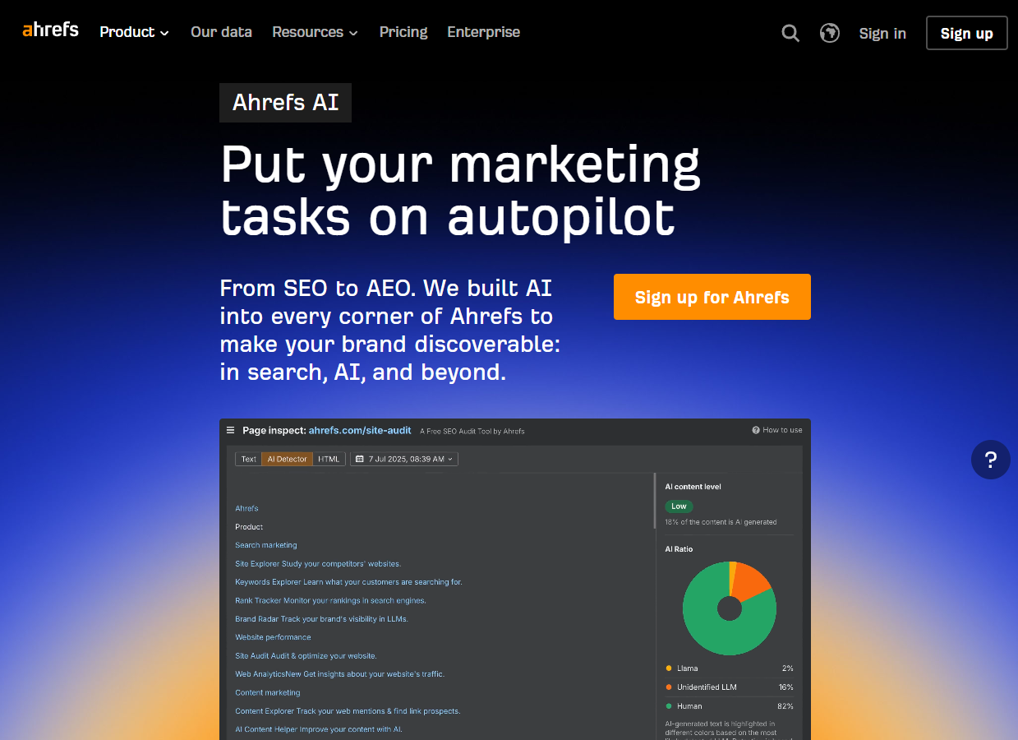
Task: Go to the Pricing page
Action: [x=403, y=32]
